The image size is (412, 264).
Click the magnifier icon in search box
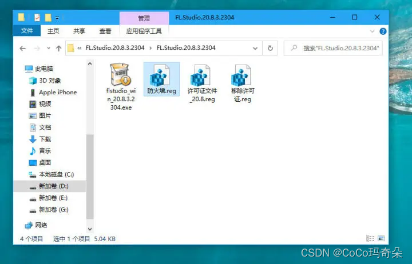[294, 48]
